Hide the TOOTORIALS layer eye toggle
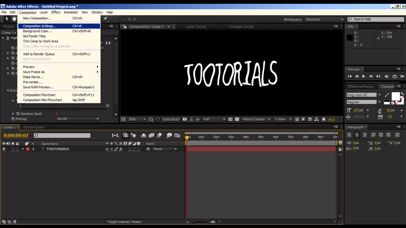 4,149
